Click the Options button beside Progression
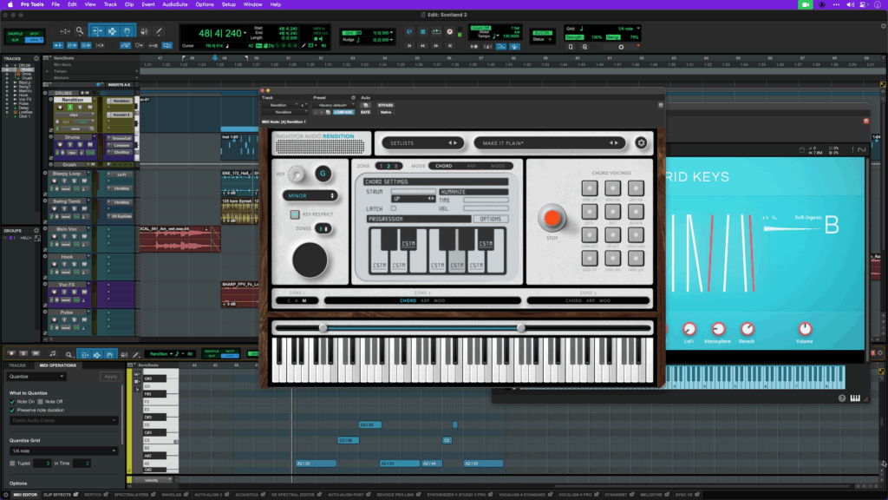 [490, 219]
